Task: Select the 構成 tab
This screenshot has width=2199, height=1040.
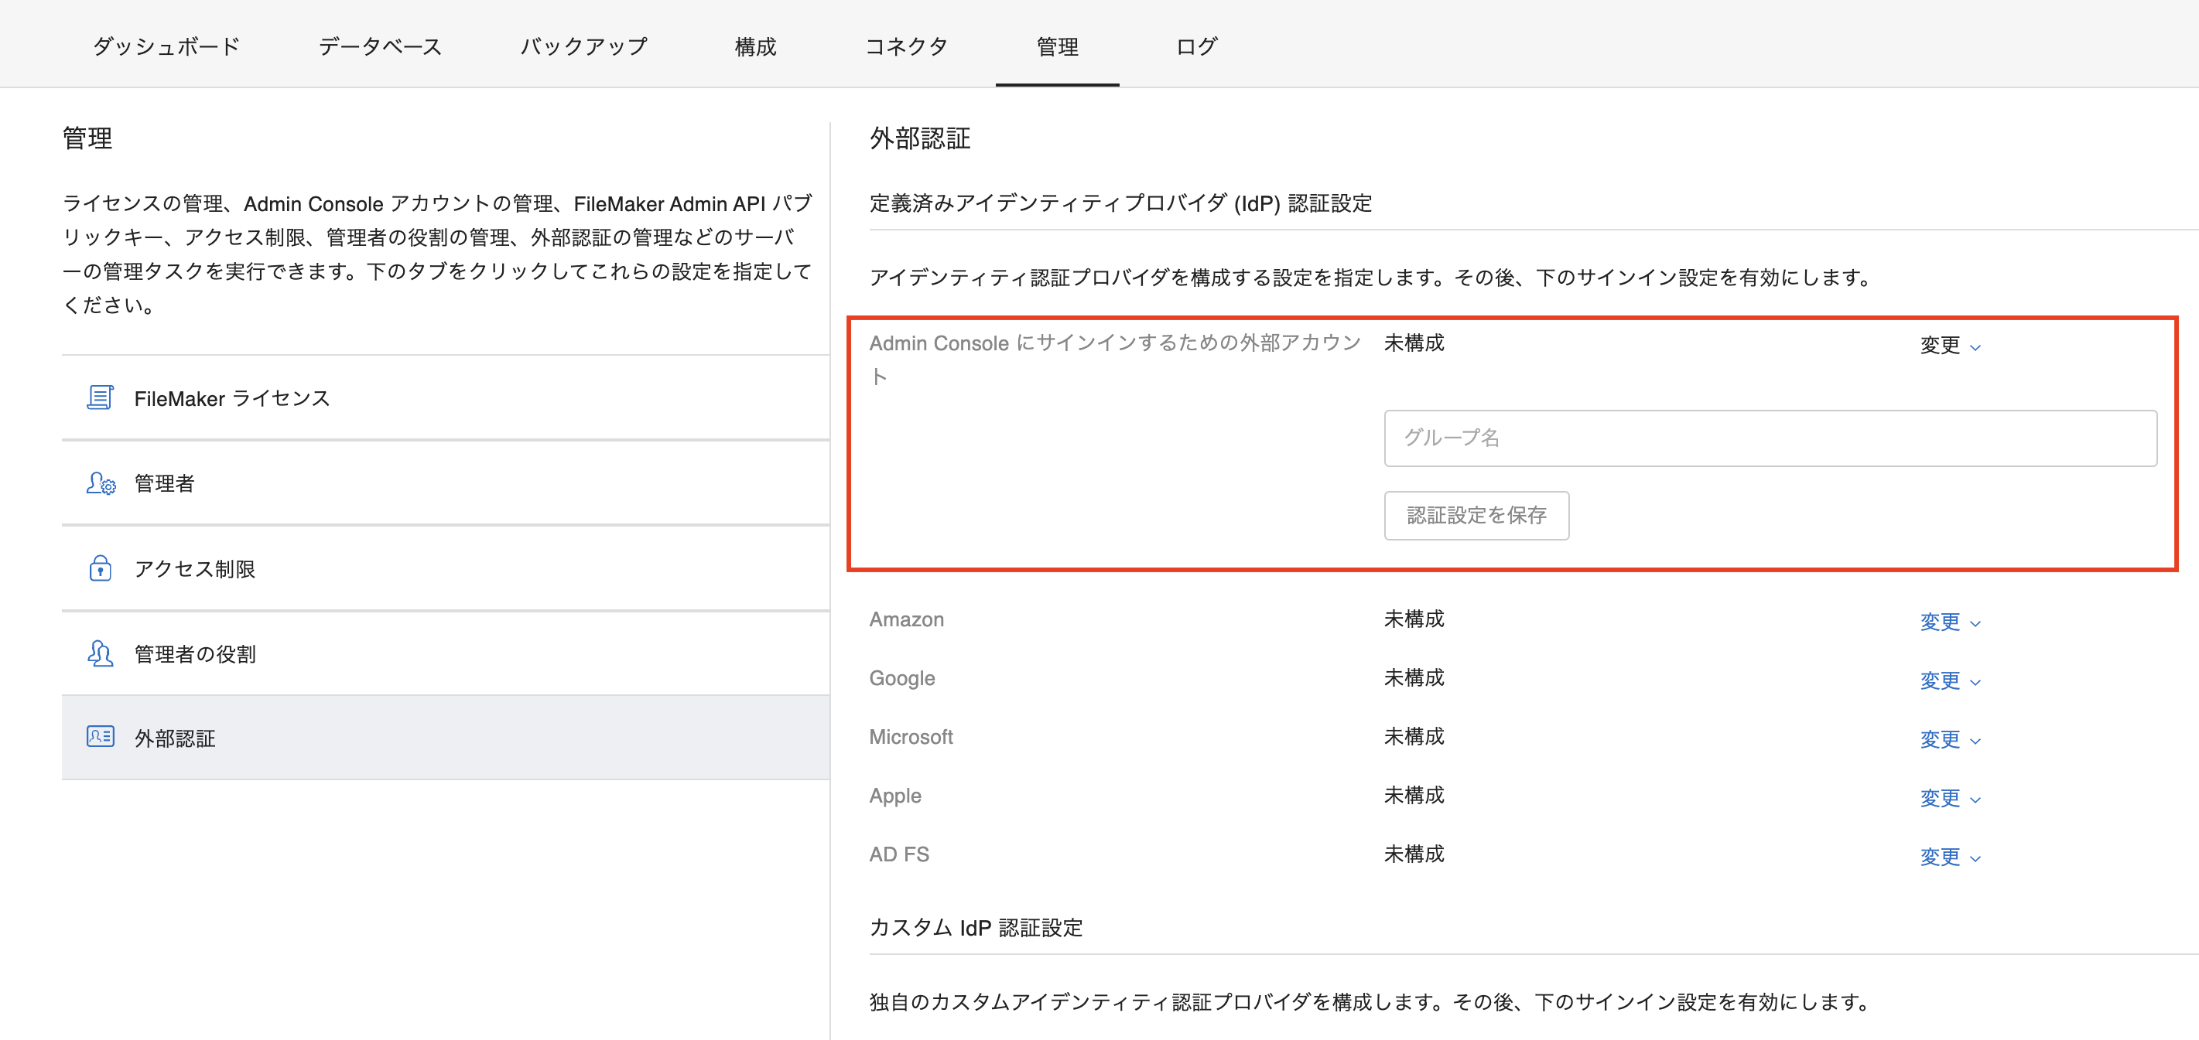Action: [754, 46]
